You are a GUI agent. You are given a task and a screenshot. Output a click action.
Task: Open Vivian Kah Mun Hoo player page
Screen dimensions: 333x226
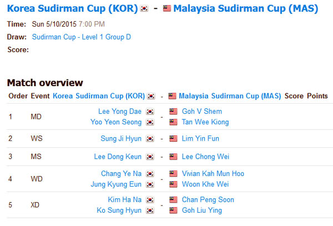coord(213,174)
